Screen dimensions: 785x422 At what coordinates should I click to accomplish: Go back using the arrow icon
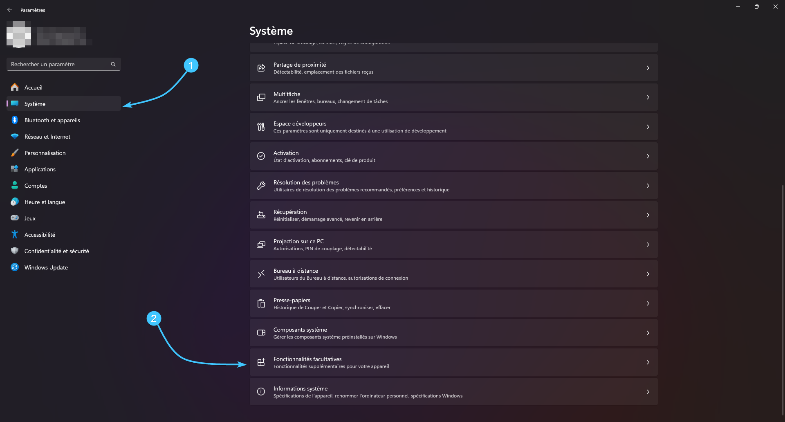coord(10,10)
